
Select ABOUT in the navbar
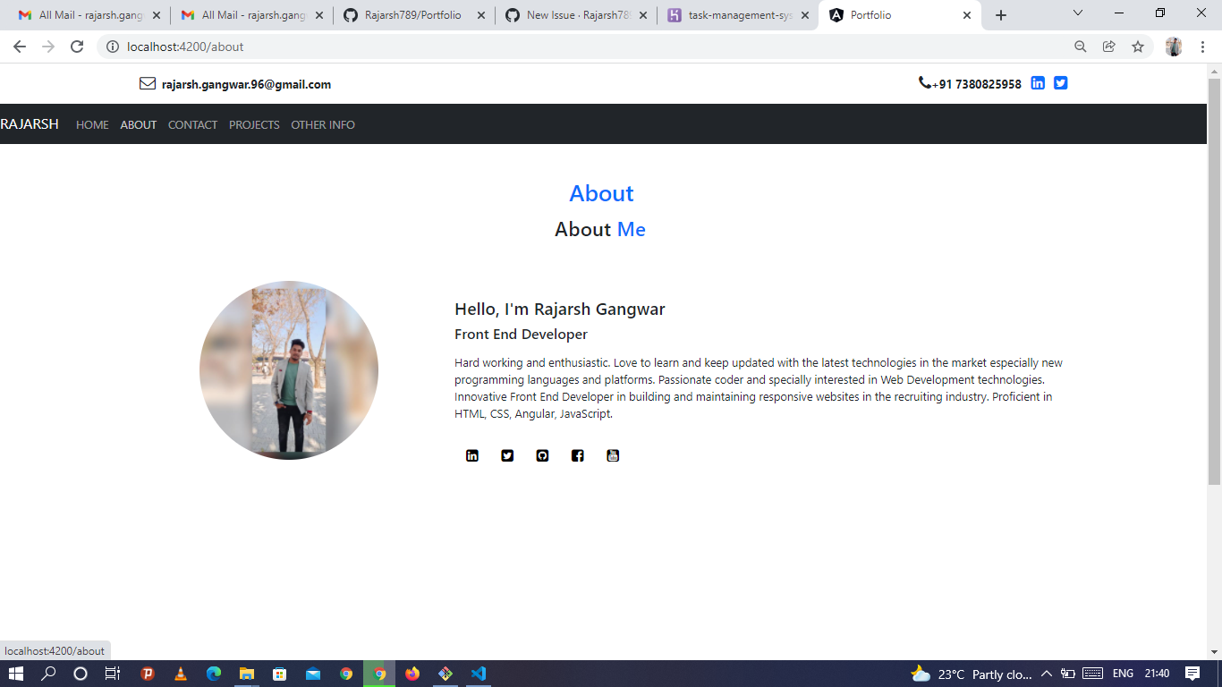pyautogui.click(x=139, y=124)
